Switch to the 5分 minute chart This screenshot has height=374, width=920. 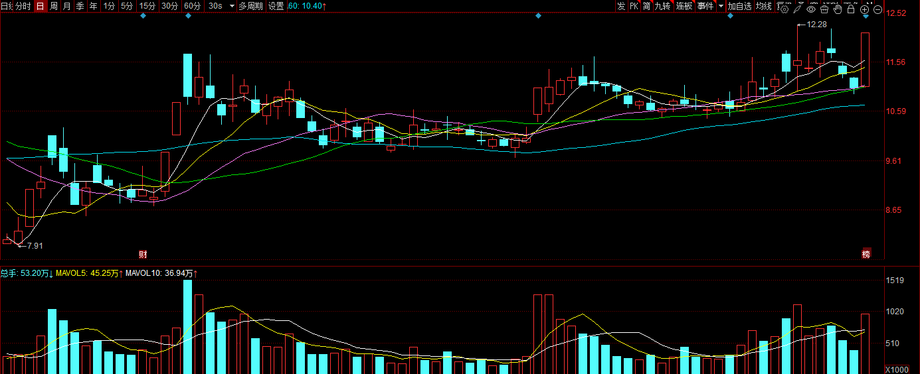[127, 6]
